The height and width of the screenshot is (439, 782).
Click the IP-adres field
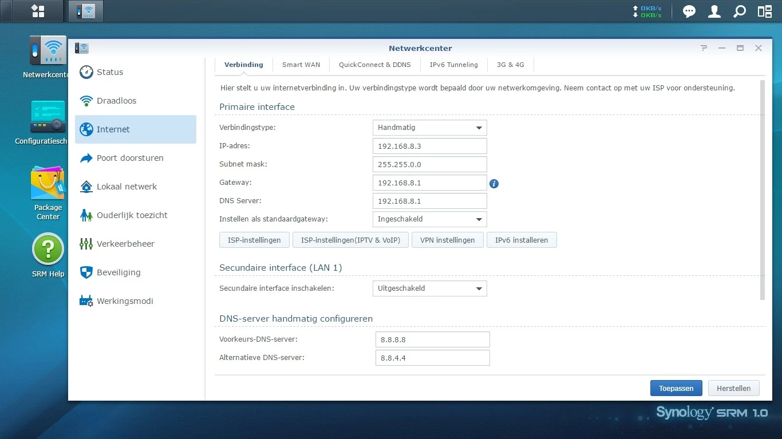coord(429,146)
